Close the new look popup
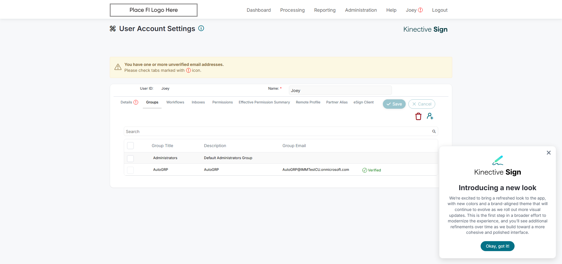562x264 pixels. click(549, 153)
